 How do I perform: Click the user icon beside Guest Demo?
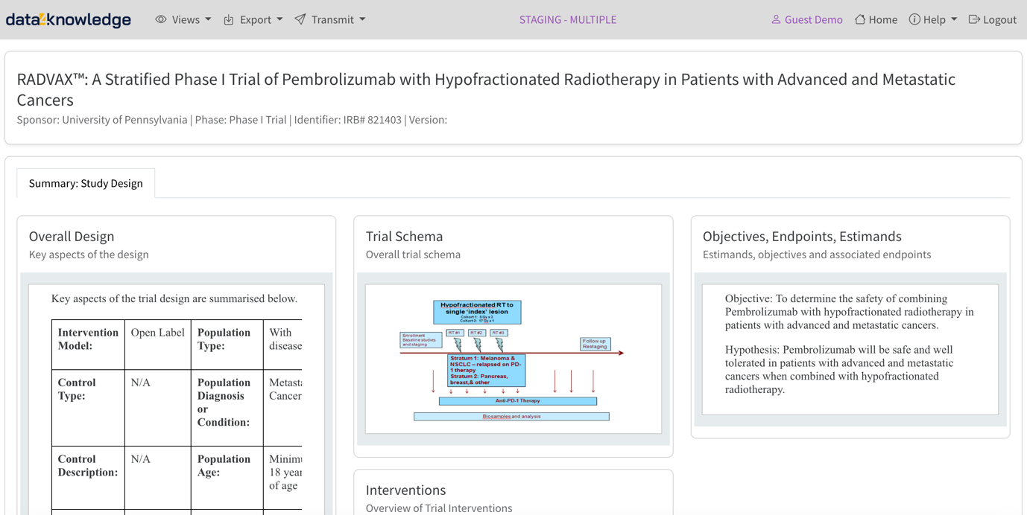[776, 19]
